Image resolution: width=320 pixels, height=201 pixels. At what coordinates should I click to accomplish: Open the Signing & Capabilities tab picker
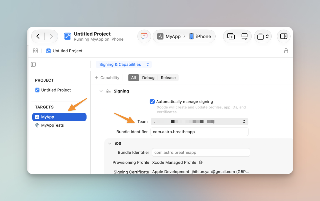pyautogui.click(x=124, y=64)
